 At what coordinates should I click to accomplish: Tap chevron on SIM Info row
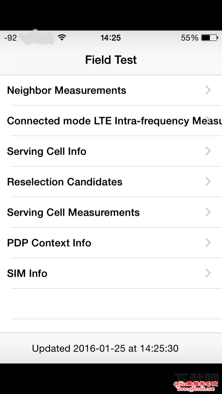pos(208,273)
